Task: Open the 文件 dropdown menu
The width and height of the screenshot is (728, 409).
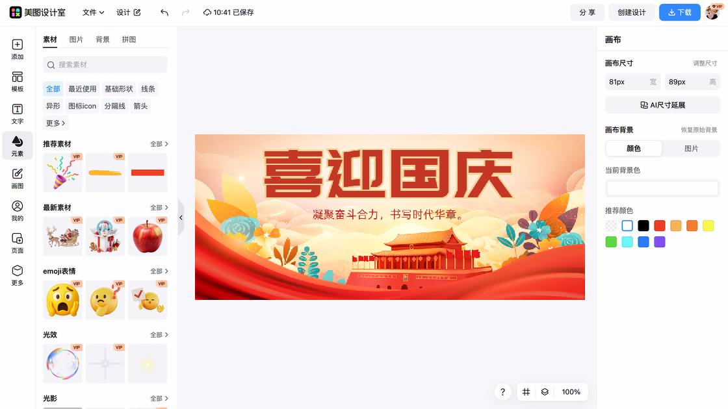Action: [x=94, y=12]
